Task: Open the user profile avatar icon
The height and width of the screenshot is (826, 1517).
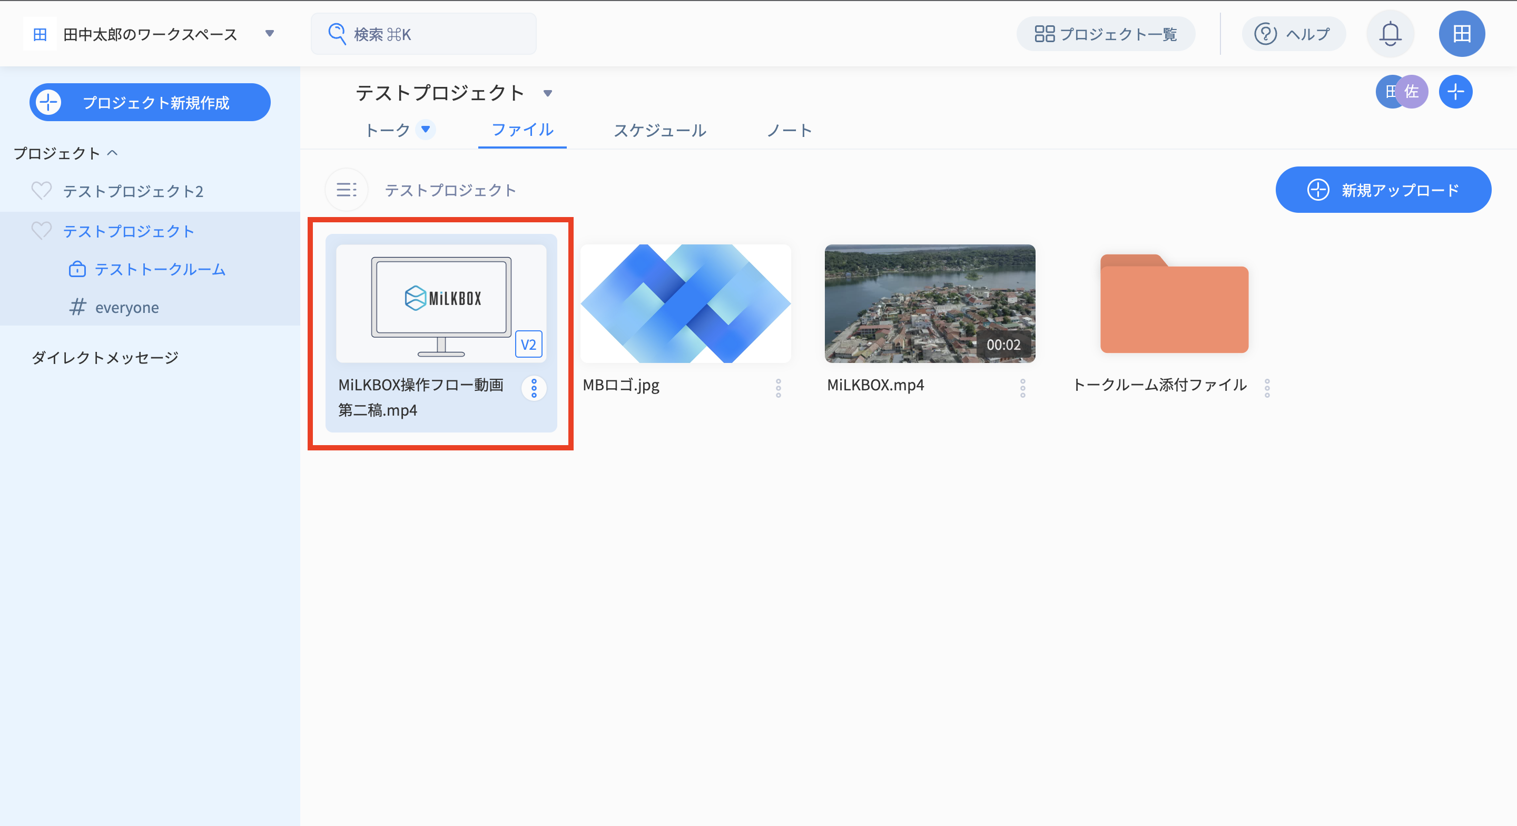Action: (x=1461, y=34)
